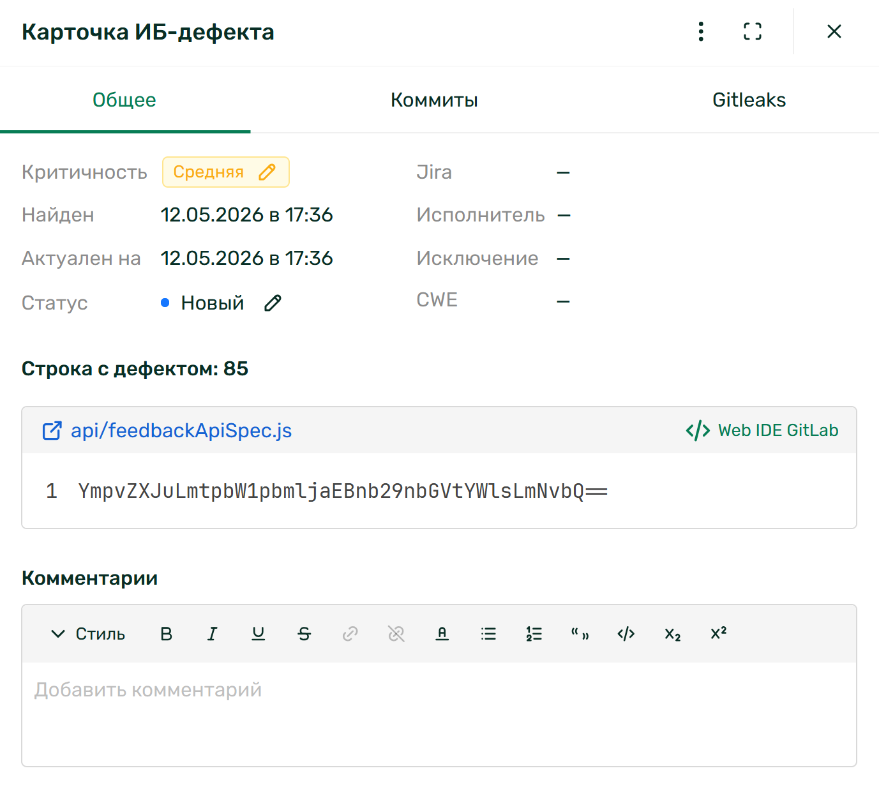Image resolution: width=879 pixels, height=796 pixels.
Task: Toggle bold formatting in the comment editor
Action: [167, 634]
